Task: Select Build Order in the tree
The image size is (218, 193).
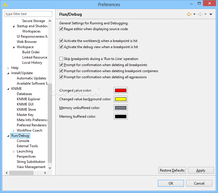Action: (x=31, y=52)
